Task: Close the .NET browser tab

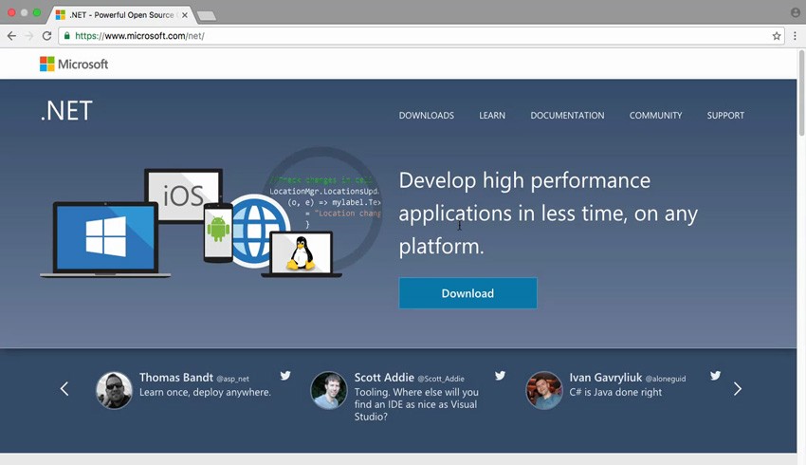Action: click(x=185, y=15)
